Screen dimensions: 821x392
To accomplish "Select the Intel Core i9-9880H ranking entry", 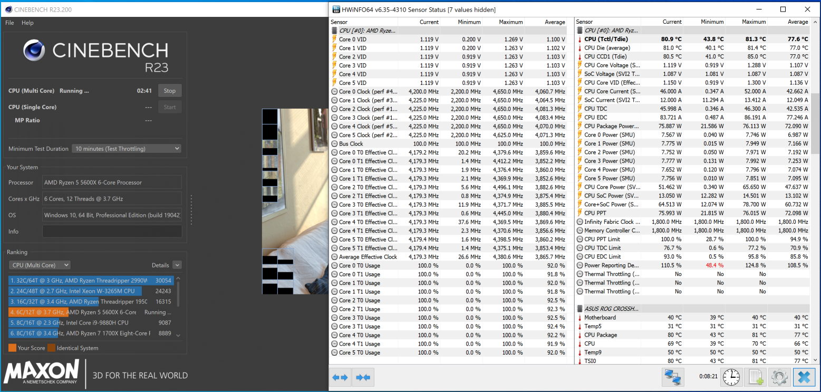I will 91,322.
